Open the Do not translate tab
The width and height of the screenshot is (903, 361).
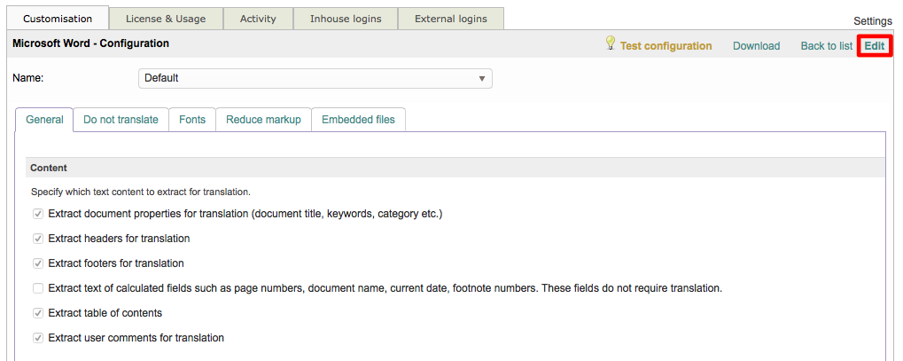coord(121,120)
